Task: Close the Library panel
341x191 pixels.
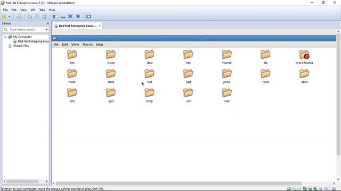Action: pyautogui.click(x=48, y=23)
